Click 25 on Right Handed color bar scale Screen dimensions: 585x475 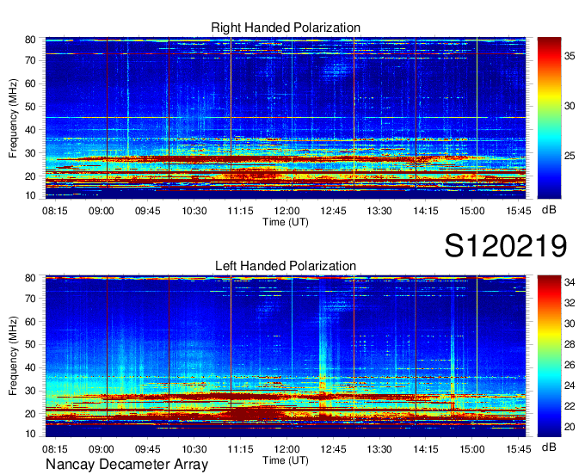pyautogui.click(x=570, y=156)
